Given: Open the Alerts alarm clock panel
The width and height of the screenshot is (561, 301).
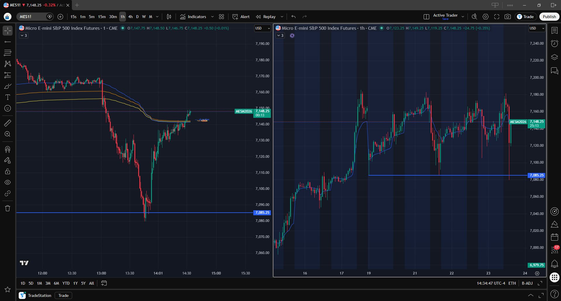Looking at the screenshot, I should (x=554, y=44).
